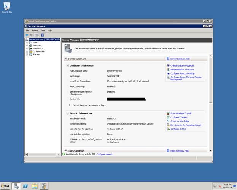Click the scroll up arrow in main pane
Viewport: 237px width, 190px height.
[x=211, y=56]
